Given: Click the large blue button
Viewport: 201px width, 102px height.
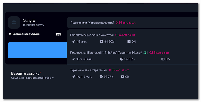Looking at the screenshot, I should (37, 50).
